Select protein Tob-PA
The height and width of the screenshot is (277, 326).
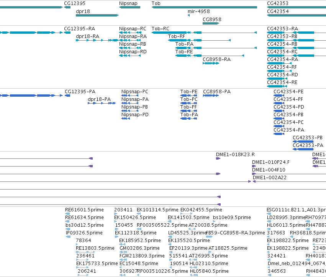(x=189, y=119)
